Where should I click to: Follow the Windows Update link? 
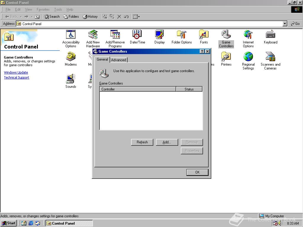pos(16,72)
